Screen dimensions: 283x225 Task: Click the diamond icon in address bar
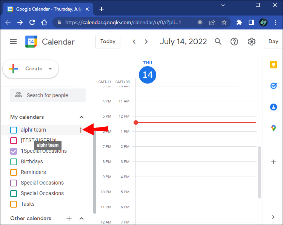(x=200, y=22)
